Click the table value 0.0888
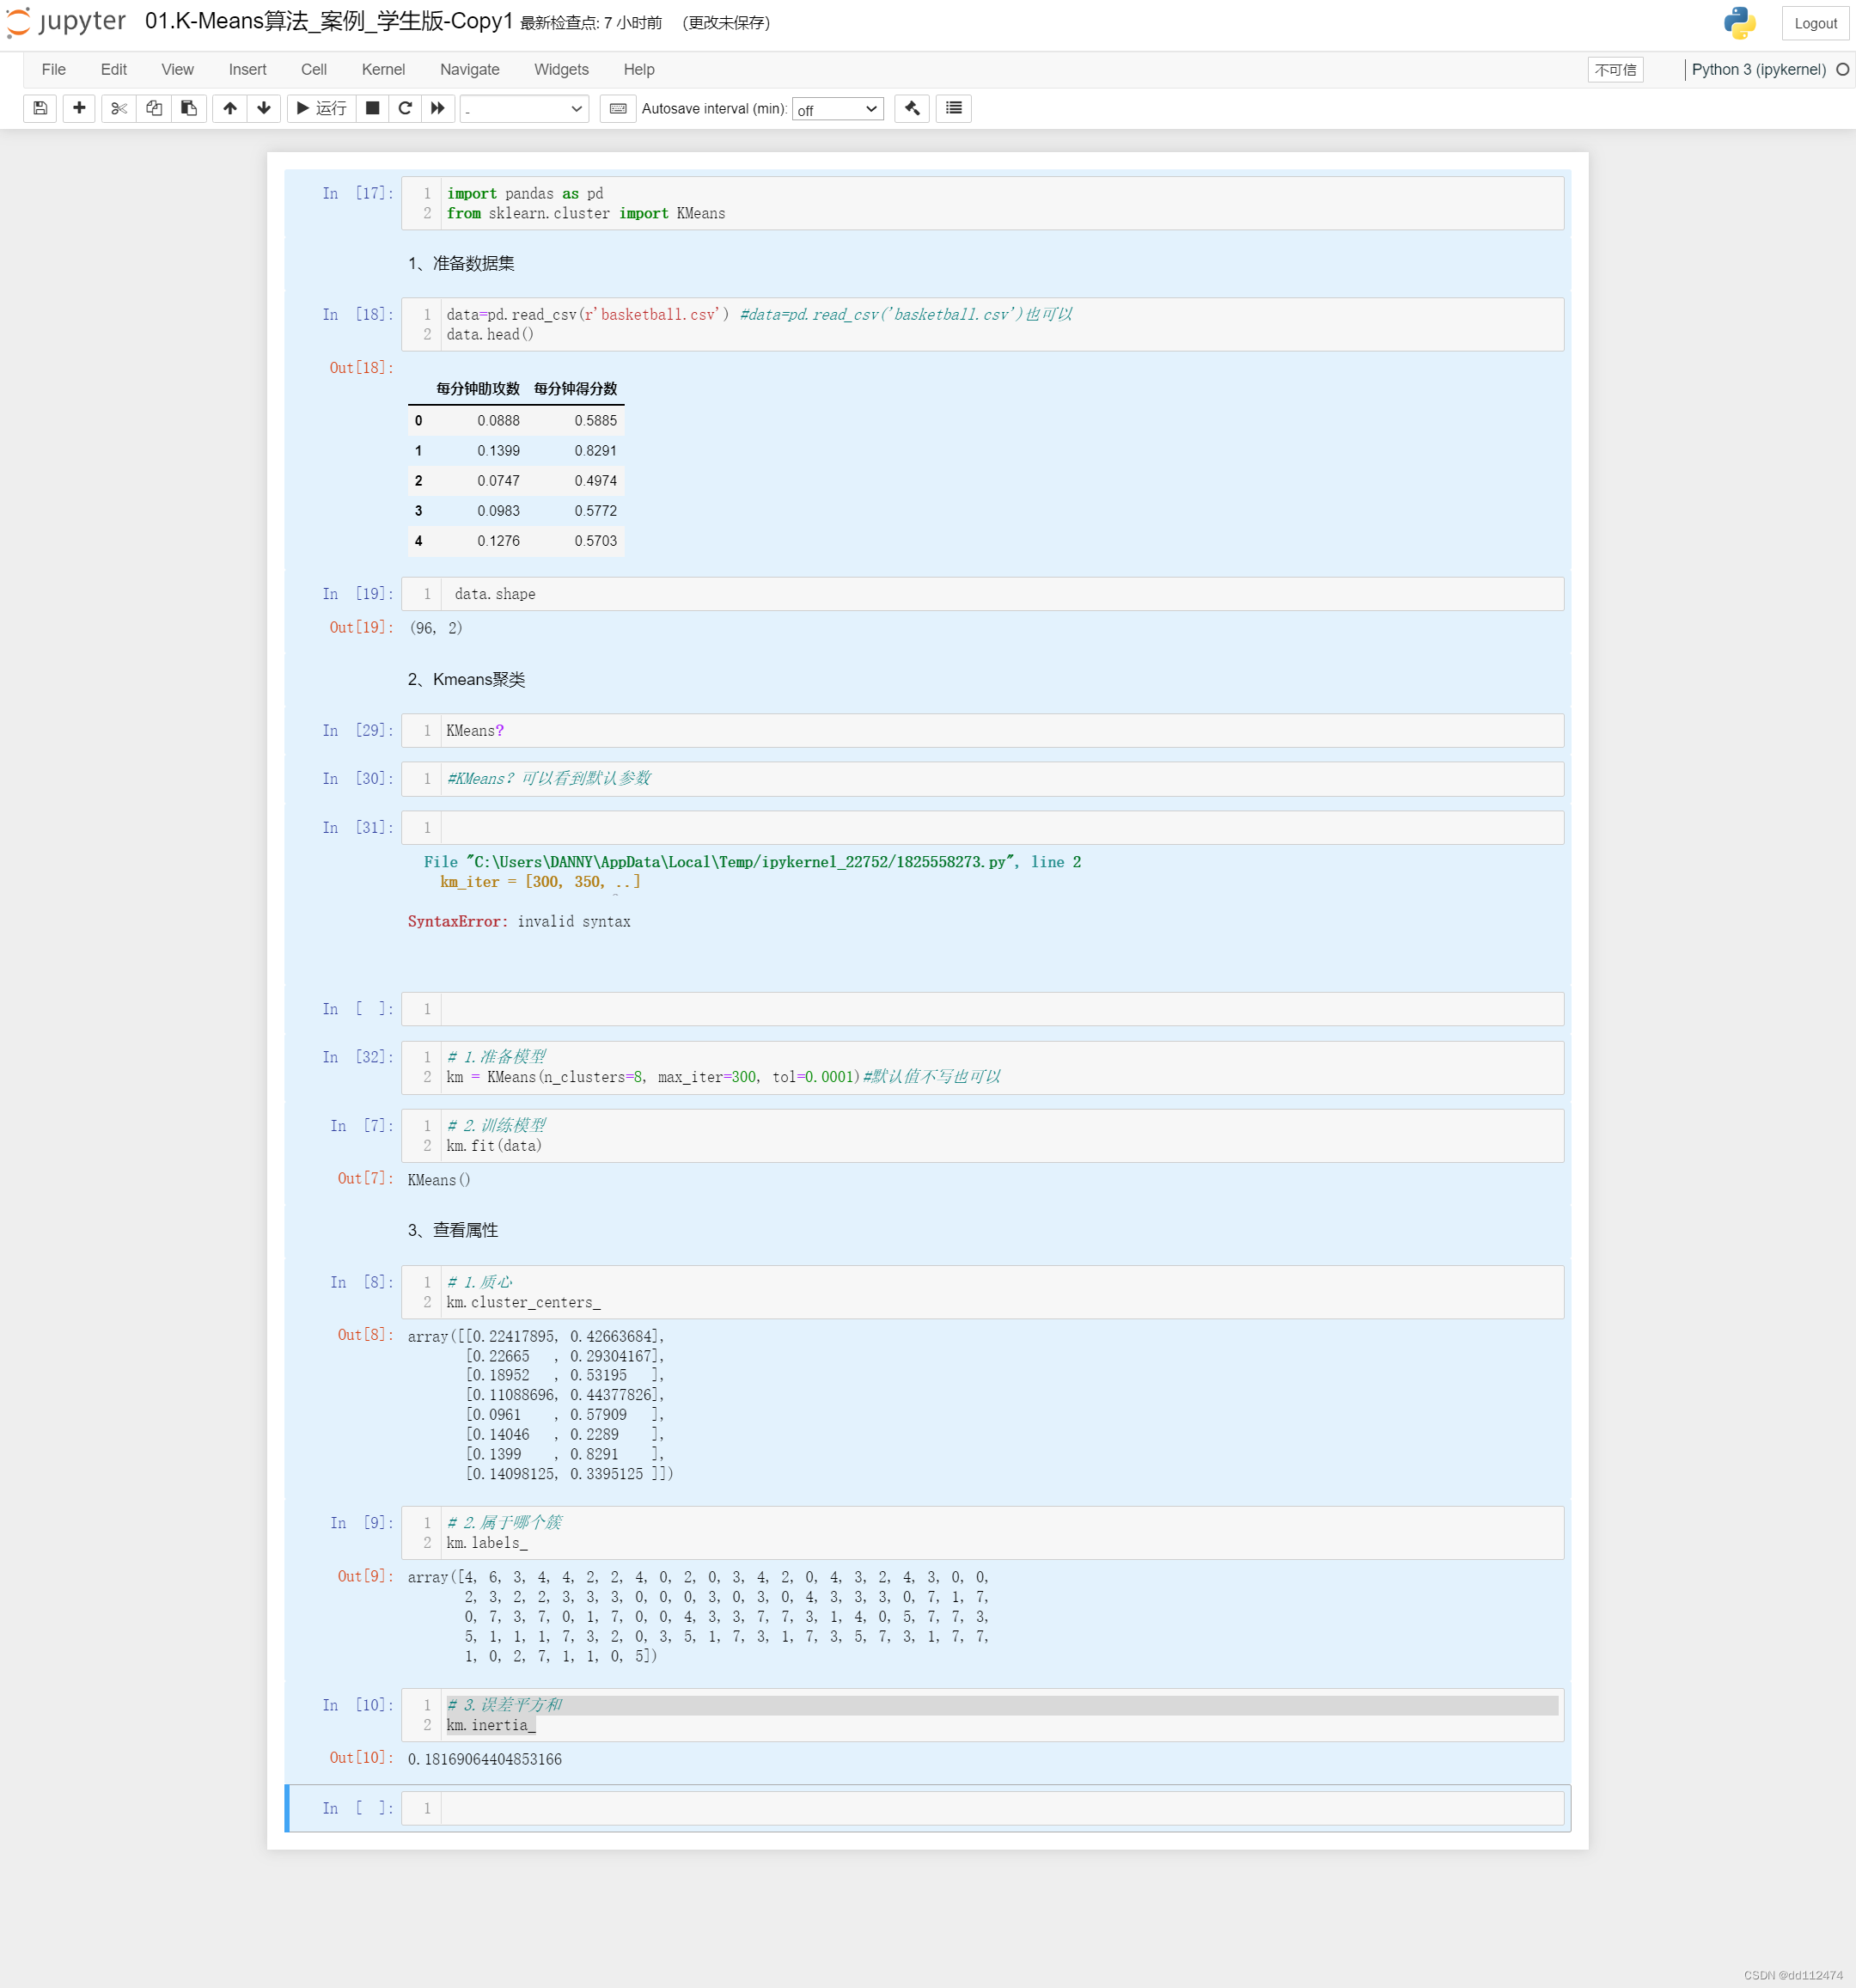The height and width of the screenshot is (1988, 1856). (498, 421)
